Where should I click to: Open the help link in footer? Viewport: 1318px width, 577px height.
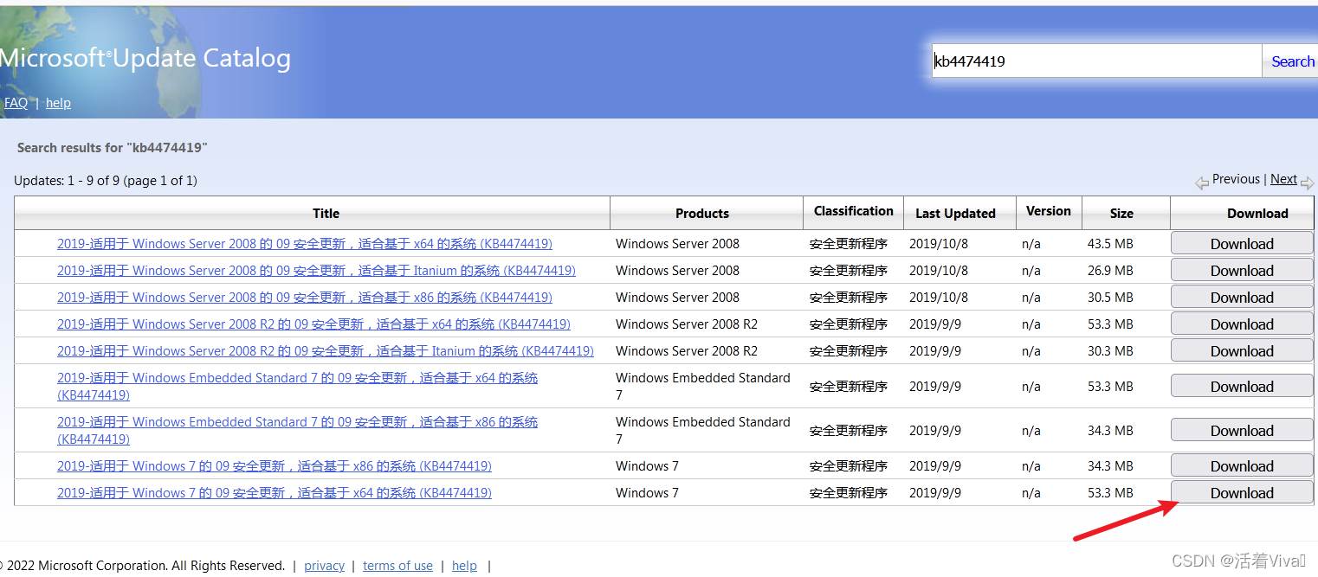click(x=464, y=566)
